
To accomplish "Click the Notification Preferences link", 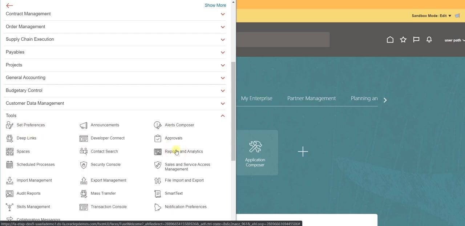I will click(x=186, y=207).
